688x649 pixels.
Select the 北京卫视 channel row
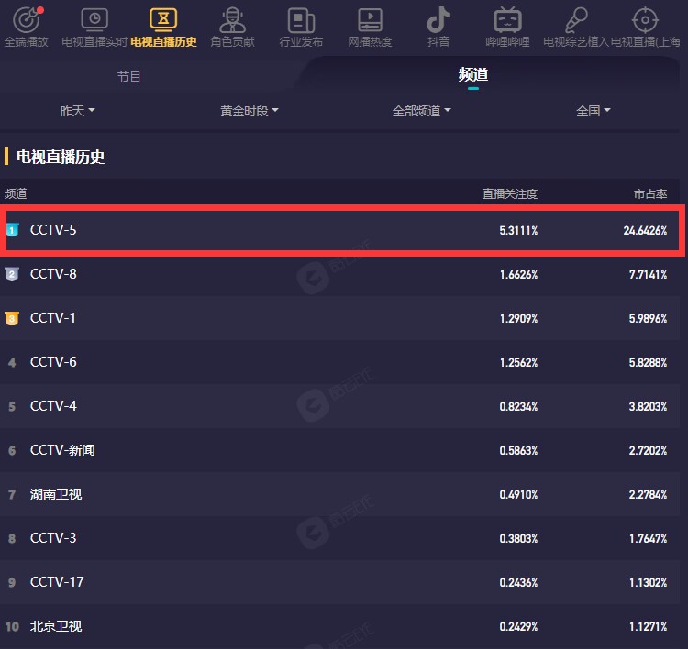tap(339, 626)
